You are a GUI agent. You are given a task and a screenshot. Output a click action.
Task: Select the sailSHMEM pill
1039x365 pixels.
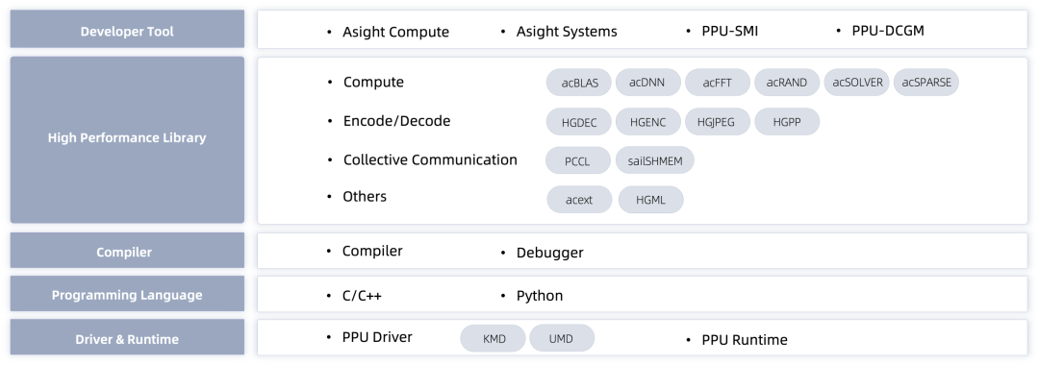coord(655,160)
